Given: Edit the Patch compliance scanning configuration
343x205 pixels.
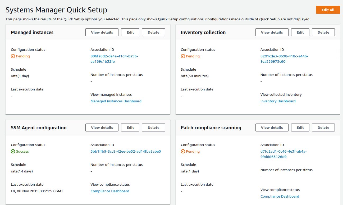Looking at the screenshot, I should [300, 127].
